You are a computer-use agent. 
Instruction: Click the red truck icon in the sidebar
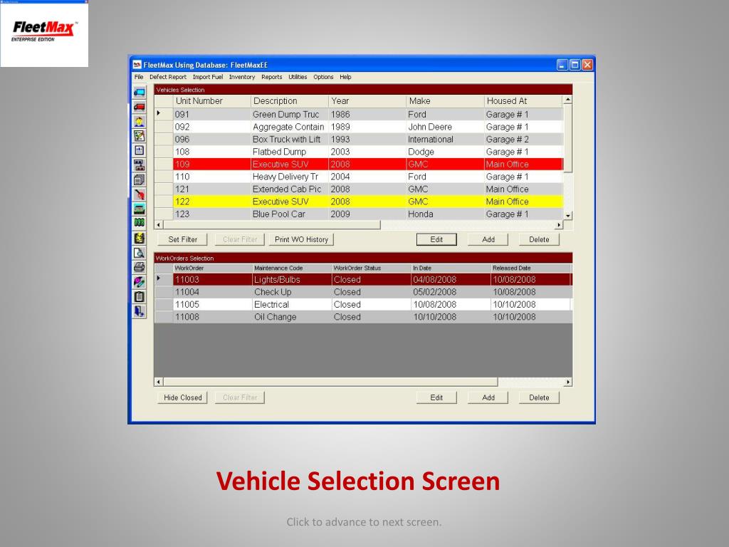pos(139,107)
